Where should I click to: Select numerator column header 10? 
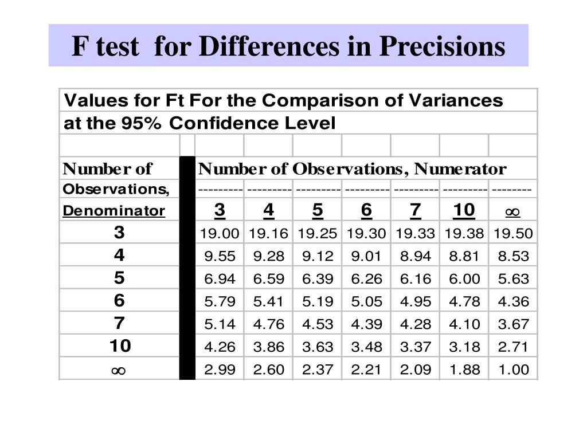click(x=464, y=210)
